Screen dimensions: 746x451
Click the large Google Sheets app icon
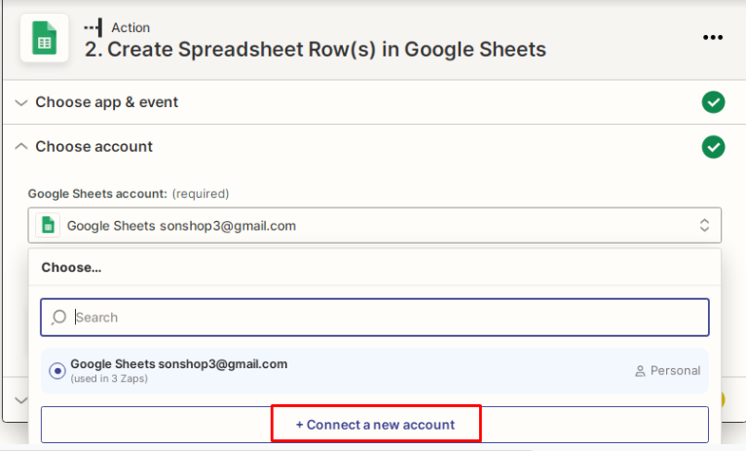44,38
